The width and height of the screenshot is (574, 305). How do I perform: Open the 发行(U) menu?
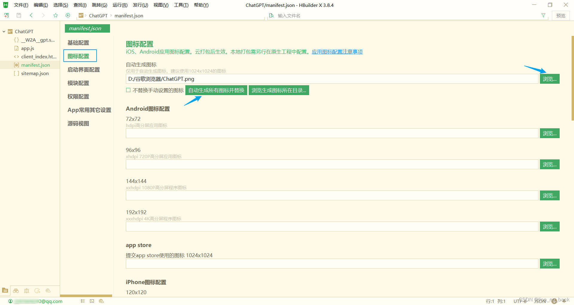tap(141, 5)
